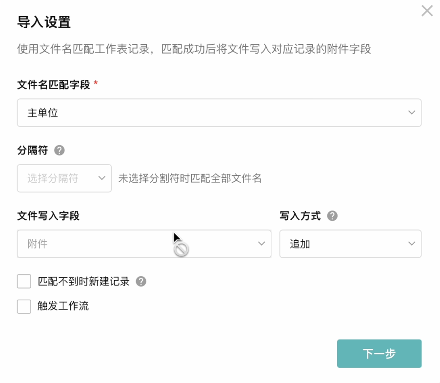Open the 选择分隔符 dropdown
440x383 pixels.
click(64, 178)
